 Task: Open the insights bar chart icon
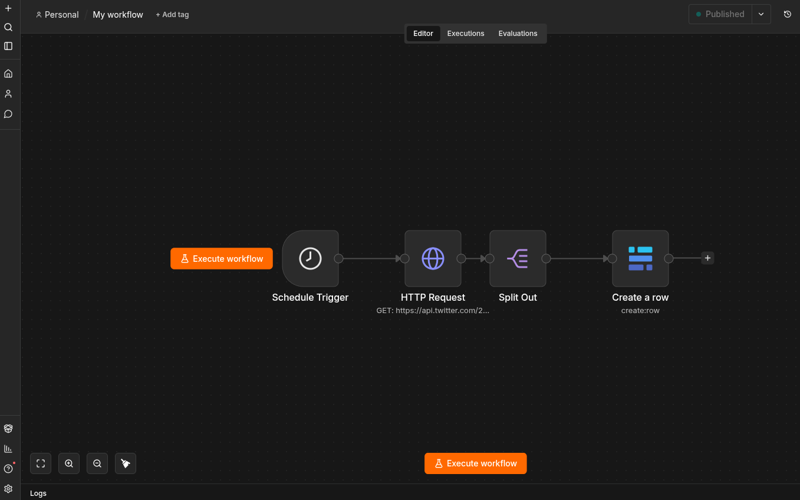pyautogui.click(x=8, y=449)
